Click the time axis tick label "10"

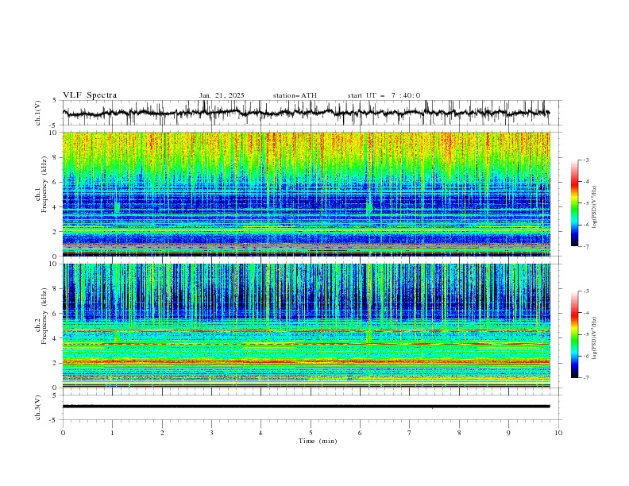(x=558, y=433)
